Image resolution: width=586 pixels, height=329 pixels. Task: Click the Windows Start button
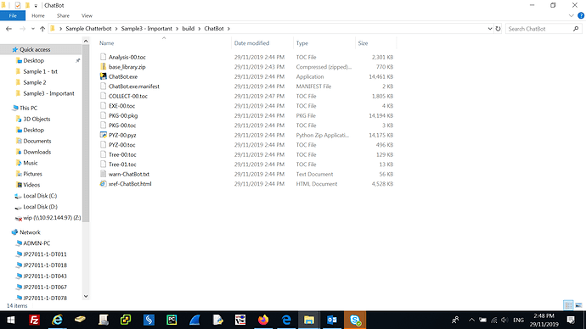click(x=11, y=320)
